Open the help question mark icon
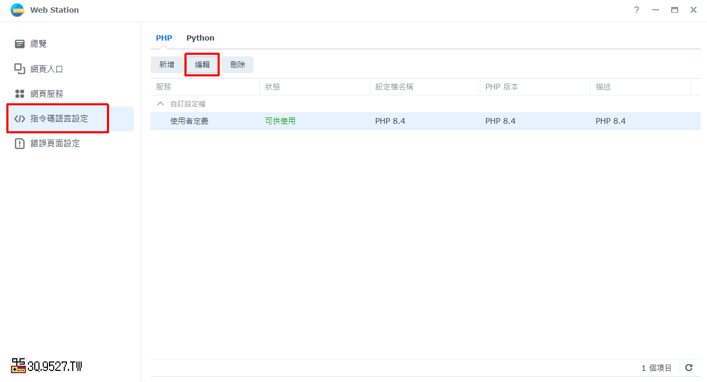This screenshot has width=707, height=382. (636, 10)
